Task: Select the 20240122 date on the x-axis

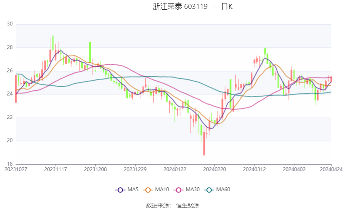Action: tap(175, 169)
